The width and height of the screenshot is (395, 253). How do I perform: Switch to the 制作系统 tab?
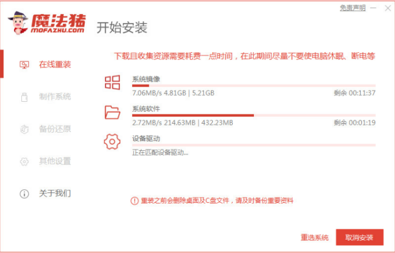pos(55,97)
